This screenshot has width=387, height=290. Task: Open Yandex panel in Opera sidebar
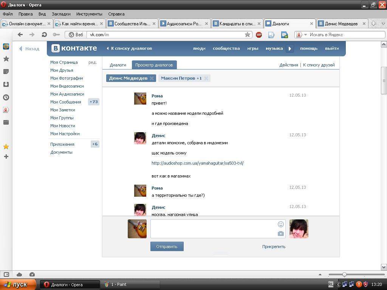click(x=6, y=110)
